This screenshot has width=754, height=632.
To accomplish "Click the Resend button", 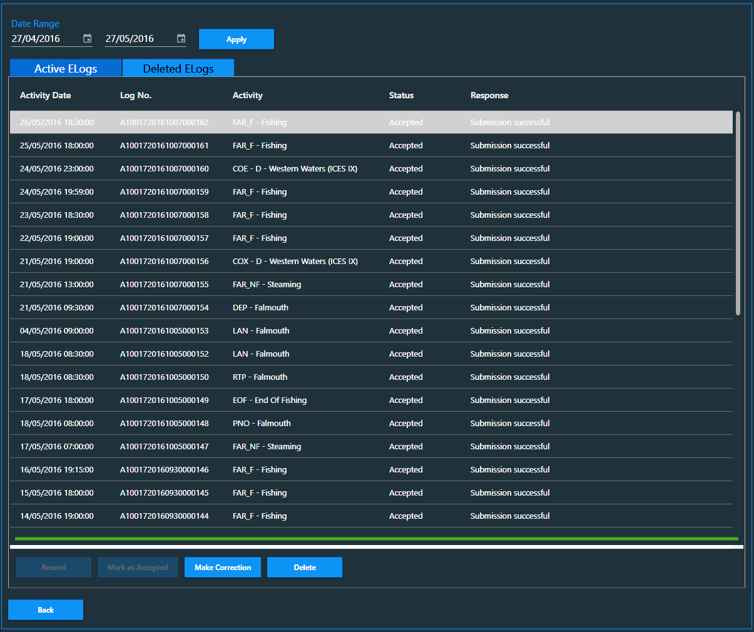I will click(54, 568).
